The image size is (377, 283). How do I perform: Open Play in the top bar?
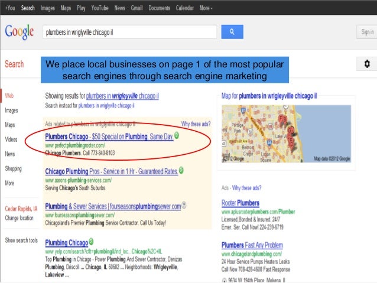click(x=81, y=8)
